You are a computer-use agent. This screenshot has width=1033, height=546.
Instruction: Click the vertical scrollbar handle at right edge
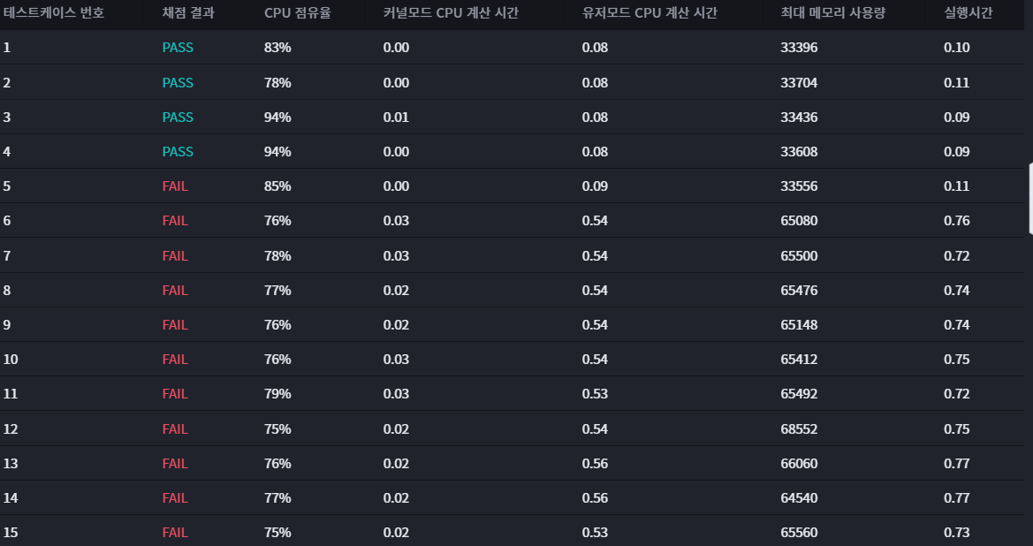coord(1030,199)
